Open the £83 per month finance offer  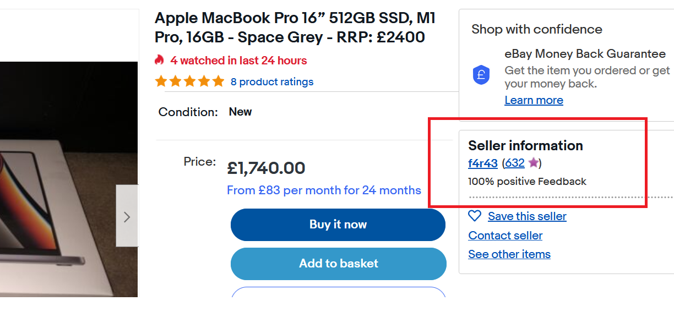(324, 190)
